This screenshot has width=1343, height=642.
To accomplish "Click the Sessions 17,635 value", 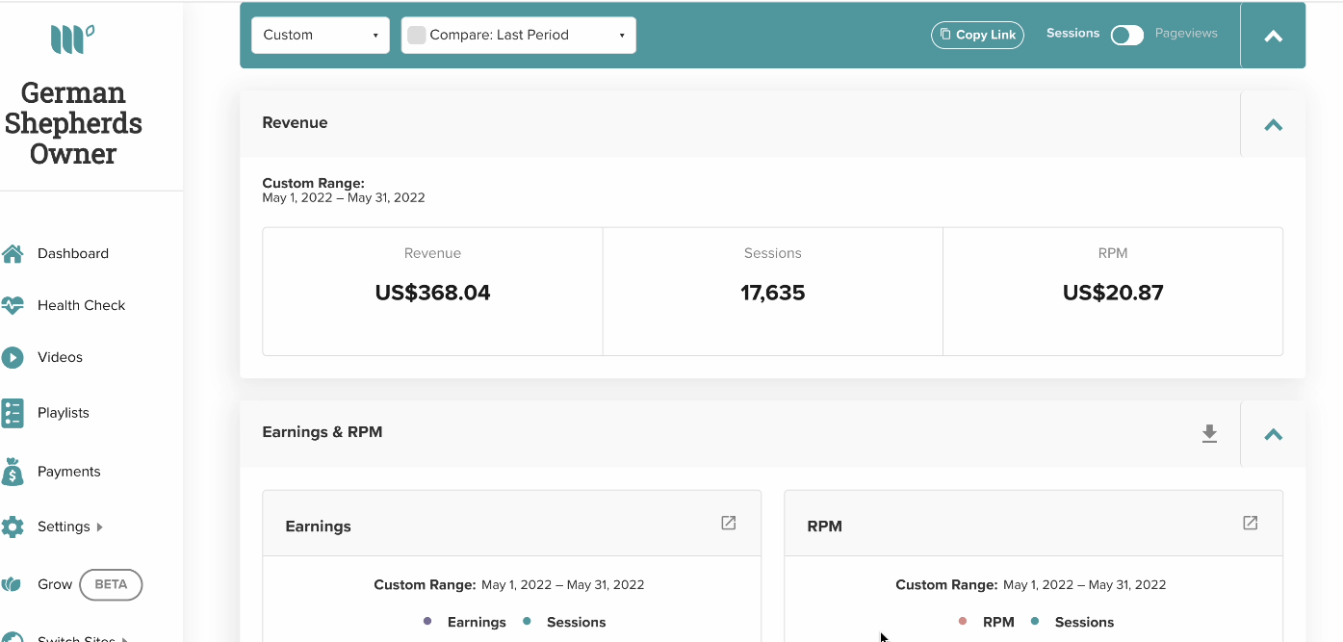I will [x=773, y=293].
